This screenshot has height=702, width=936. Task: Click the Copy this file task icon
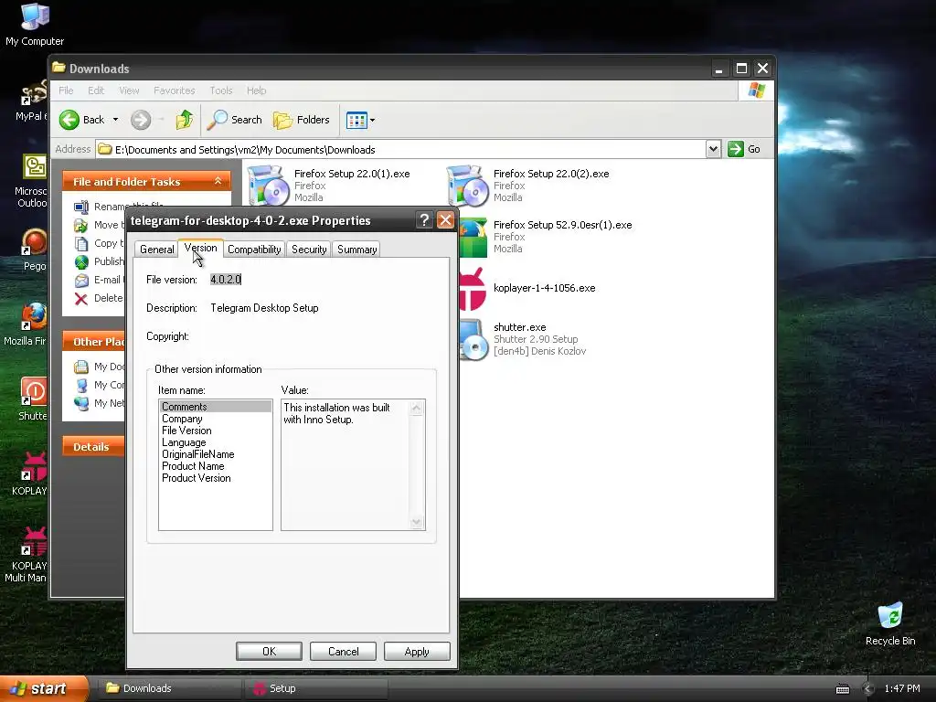click(81, 243)
